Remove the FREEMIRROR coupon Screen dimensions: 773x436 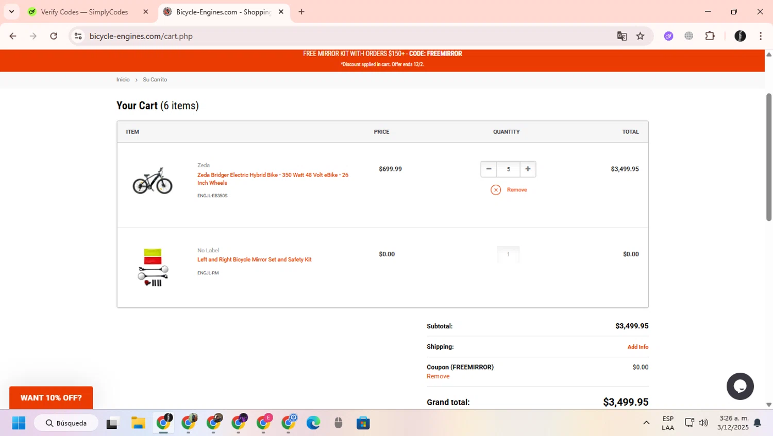(x=438, y=376)
